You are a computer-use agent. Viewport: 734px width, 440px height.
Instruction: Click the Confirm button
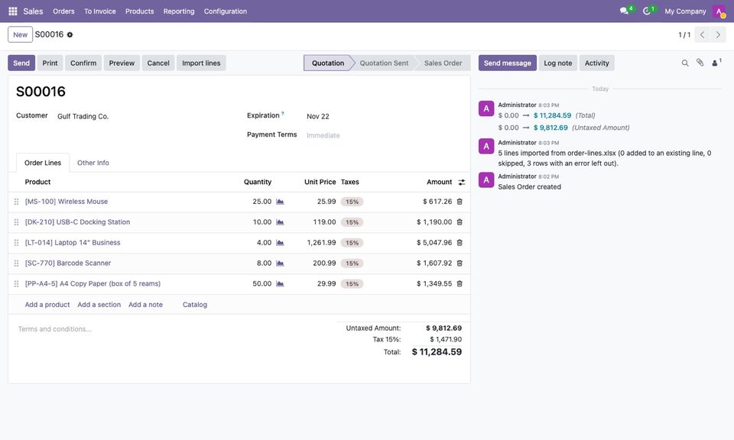[x=83, y=63]
